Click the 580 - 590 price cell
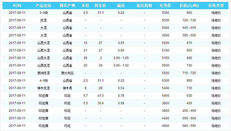This screenshot has width=231, height=131. (189, 126)
